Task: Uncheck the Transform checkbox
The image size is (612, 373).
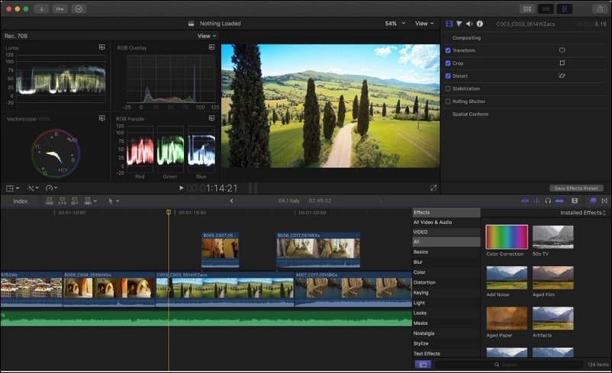Action: (448, 50)
